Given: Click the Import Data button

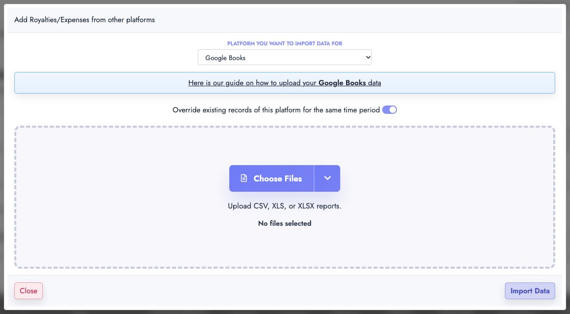Looking at the screenshot, I should 530,291.
